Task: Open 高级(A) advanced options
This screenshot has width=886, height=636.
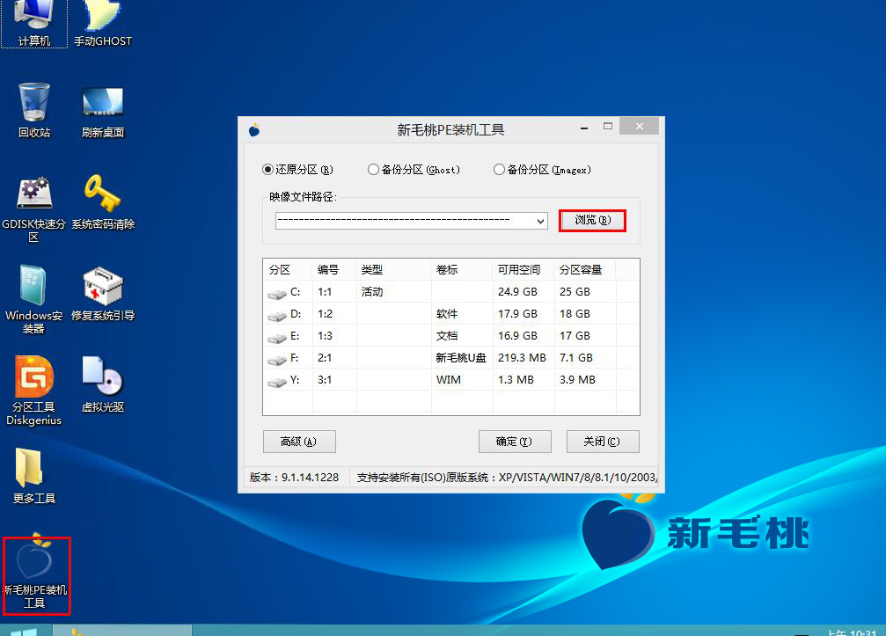Action: coord(299,441)
